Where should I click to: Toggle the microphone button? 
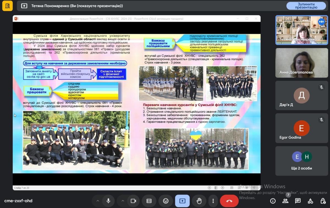[108, 201]
